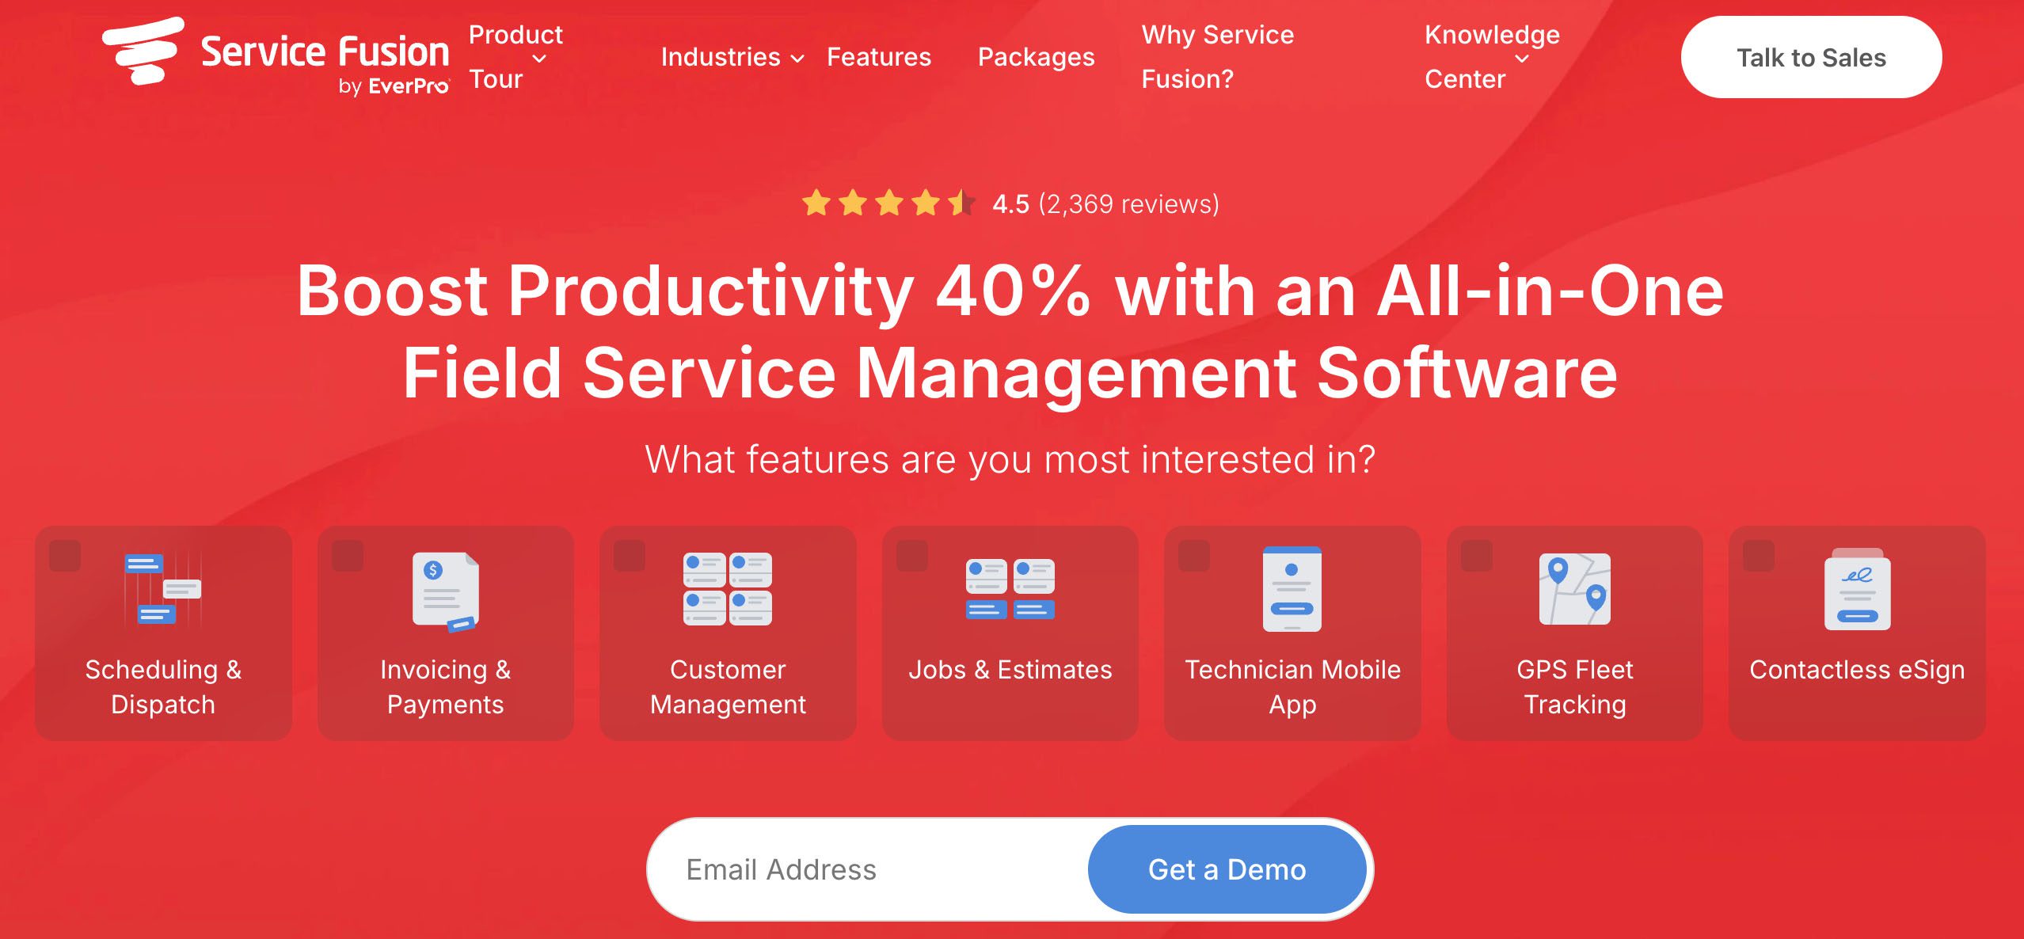Click the Talk to Sales button

click(x=1810, y=56)
